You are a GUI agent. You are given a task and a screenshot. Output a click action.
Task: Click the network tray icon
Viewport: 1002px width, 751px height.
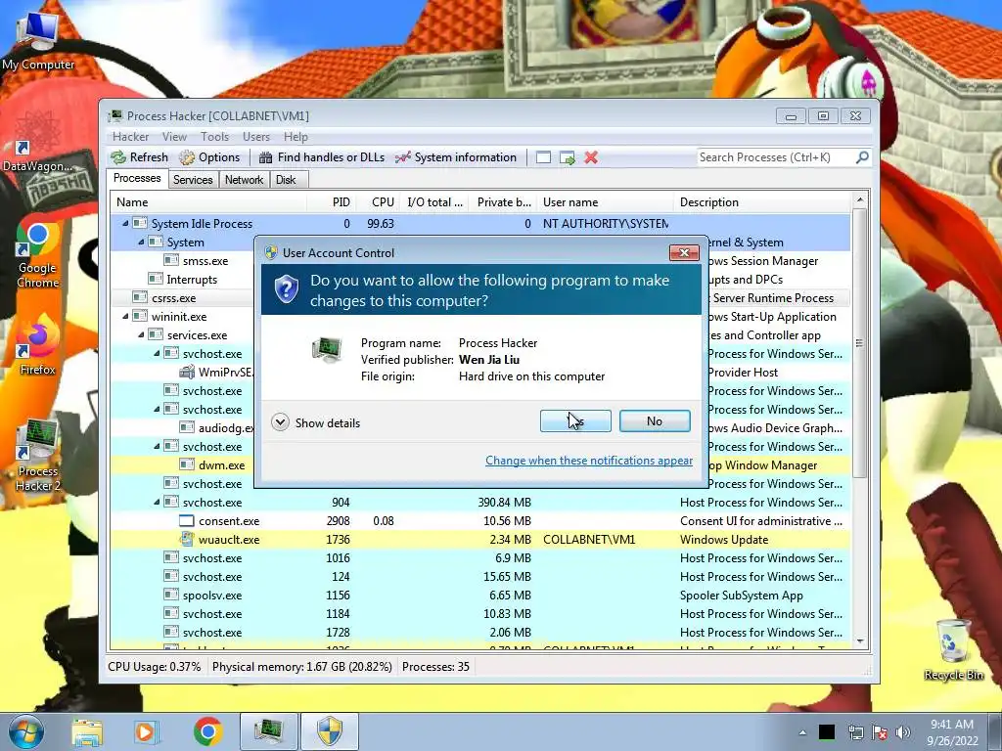click(x=855, y=732)
